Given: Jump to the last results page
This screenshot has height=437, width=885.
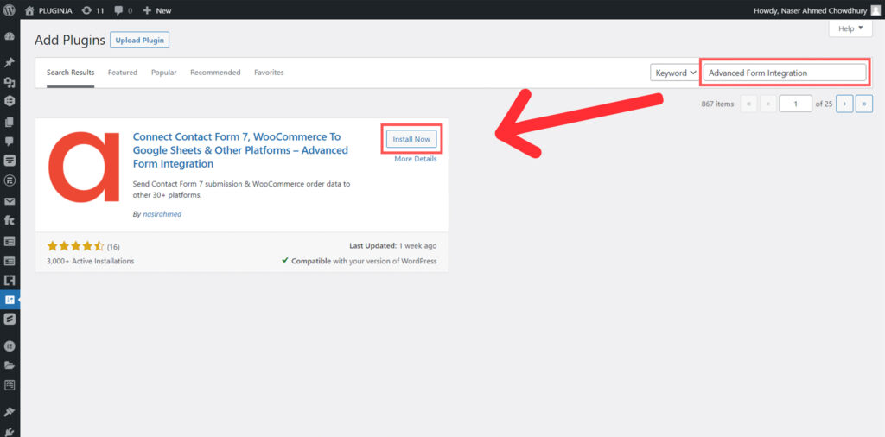Looking at the screenshot, I should (864, 104).
